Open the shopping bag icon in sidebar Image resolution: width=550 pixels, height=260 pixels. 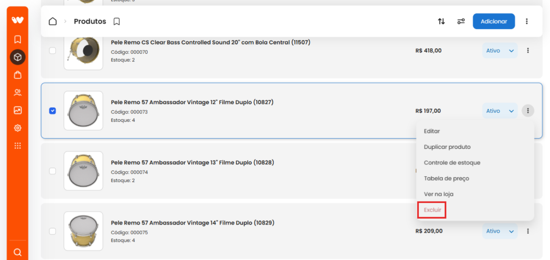[x=18, y=75]
